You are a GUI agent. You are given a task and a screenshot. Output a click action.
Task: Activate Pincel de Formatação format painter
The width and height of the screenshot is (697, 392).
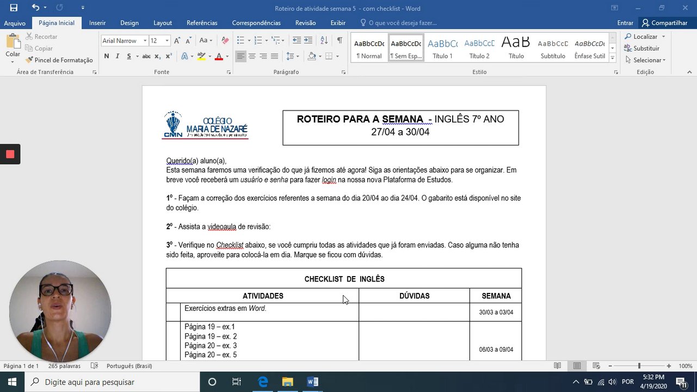coord(59,60)
